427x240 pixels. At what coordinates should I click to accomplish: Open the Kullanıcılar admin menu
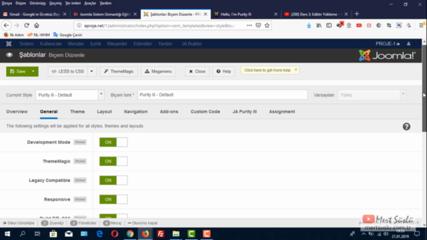pyautogui.click(x=51, y=43)
